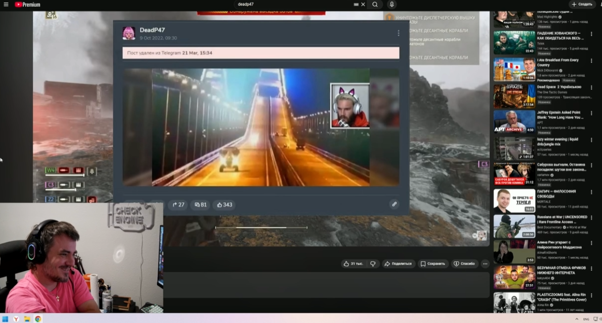
Task: Click the DeadP47 channel avatar in the post
Action: click(129, 33)
